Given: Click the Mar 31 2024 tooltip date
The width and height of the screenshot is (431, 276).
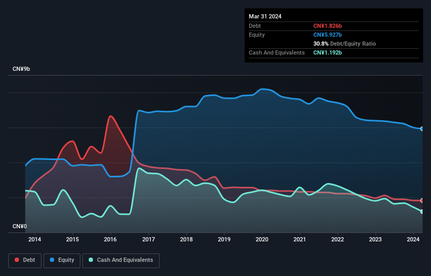Looking at the screenshot, I should pyautogui.click(x=265, y=16).
